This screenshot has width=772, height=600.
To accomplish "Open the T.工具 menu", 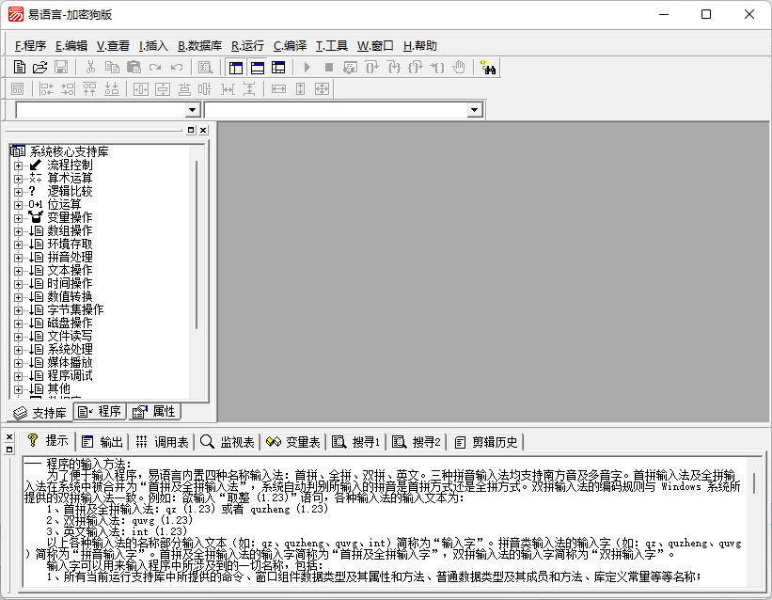I will click(331, 45).
